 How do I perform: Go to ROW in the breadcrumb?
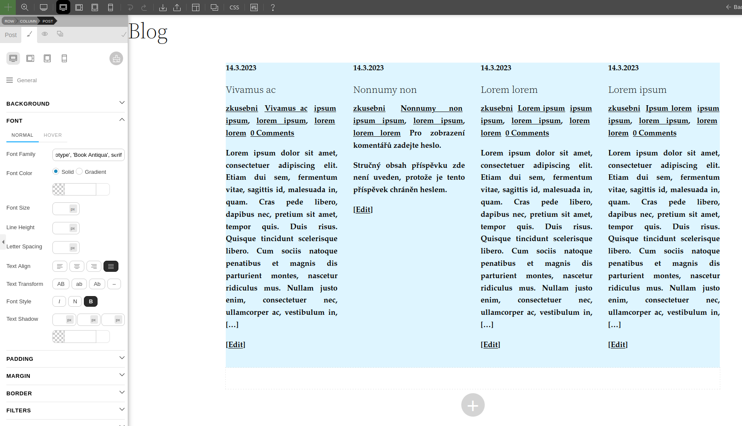(x=9, y=21)
